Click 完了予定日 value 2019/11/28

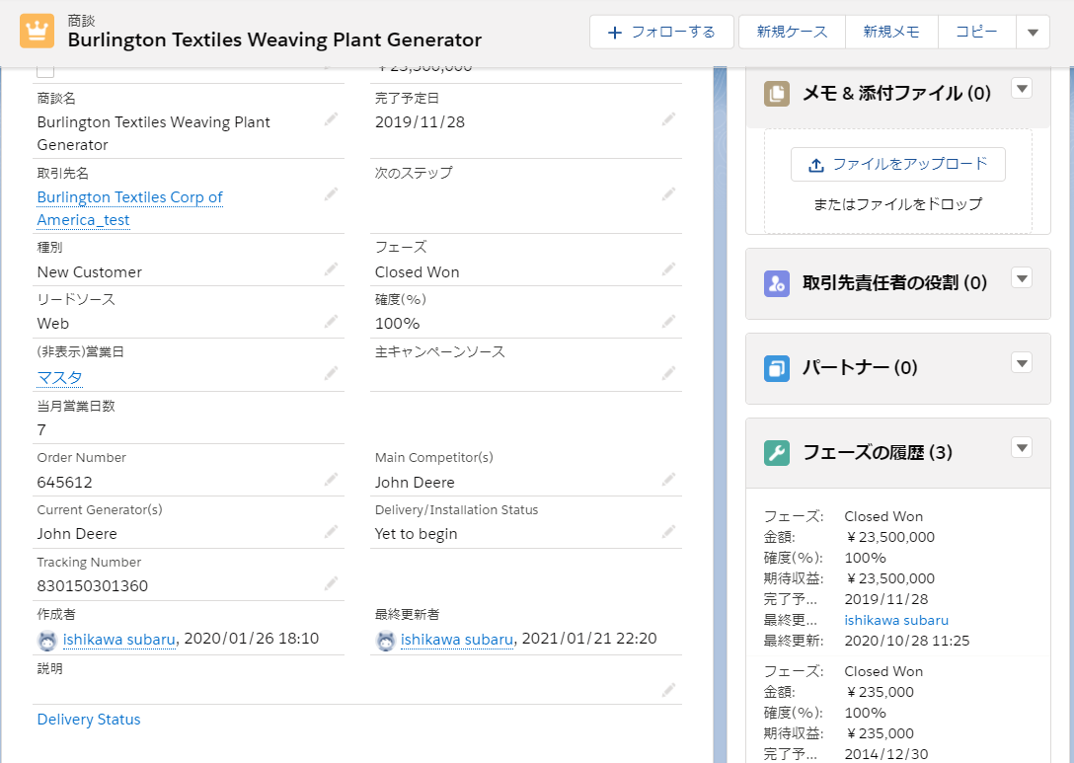coord(420,122)
